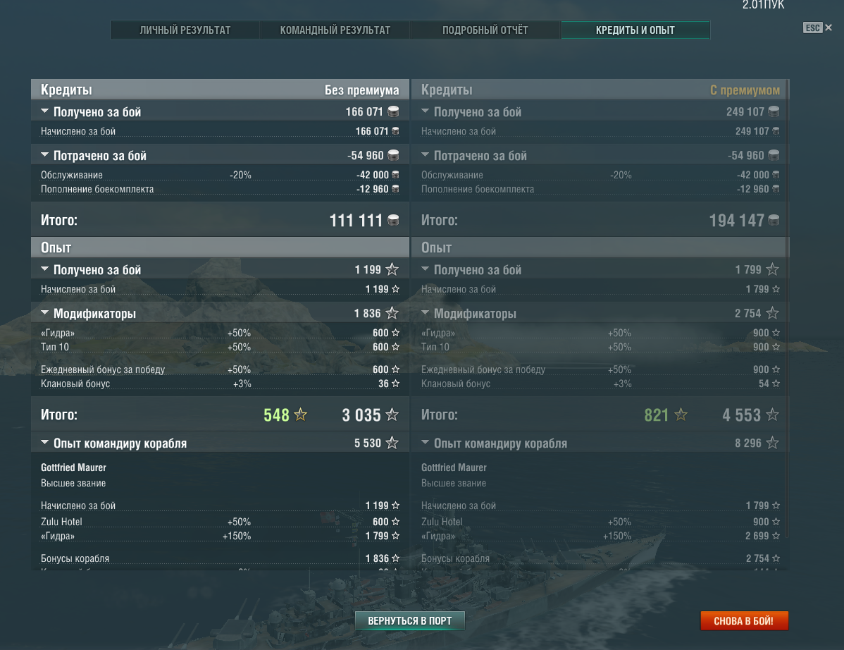Click the star icon beside 3 035 total
Screen dimensions: 844x650
point(392,415)
